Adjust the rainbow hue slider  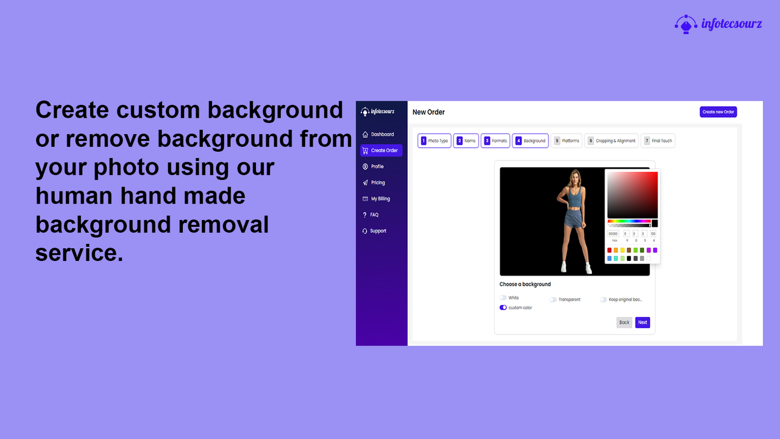point(629,221)
